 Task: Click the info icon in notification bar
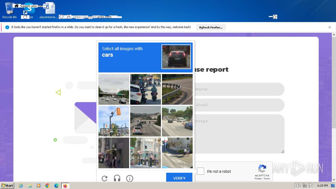pos(7,27)
